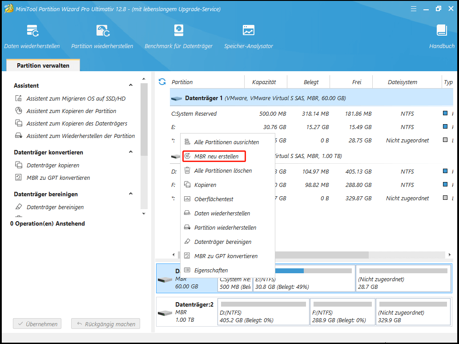The width and height of the screenshot is (459, 344).
Task: Select C:System Reserved block in disk map
Action: pyautogui.click(x=235, y=284)
